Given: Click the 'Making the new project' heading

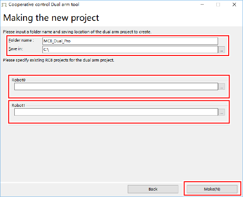Looking at the screenshot, I should point(51,18).
